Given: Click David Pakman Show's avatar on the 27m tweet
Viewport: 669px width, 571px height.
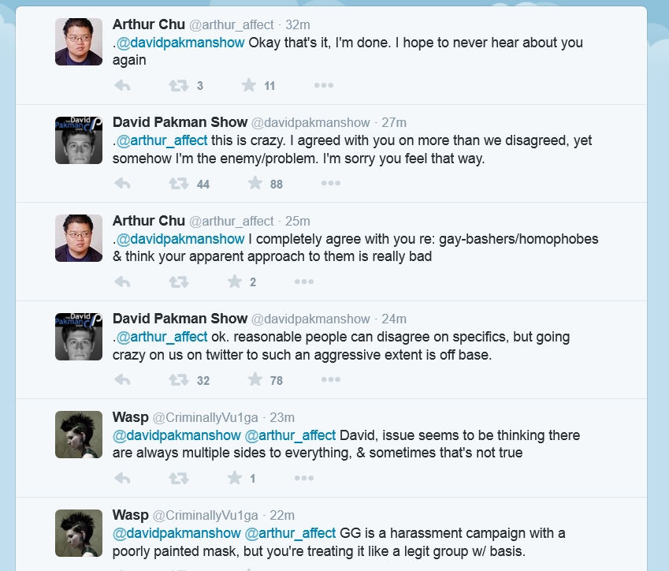Looking at the screenshot, I should click(79, 140).
